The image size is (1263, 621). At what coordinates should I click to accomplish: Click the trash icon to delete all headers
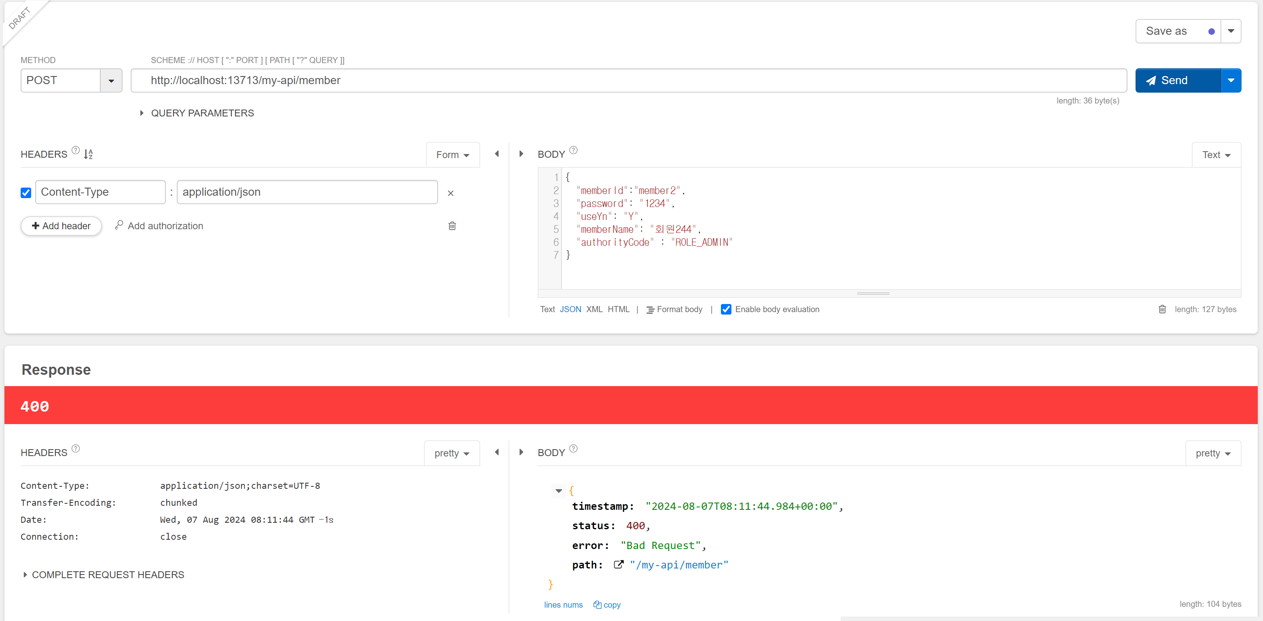point(452,226)
